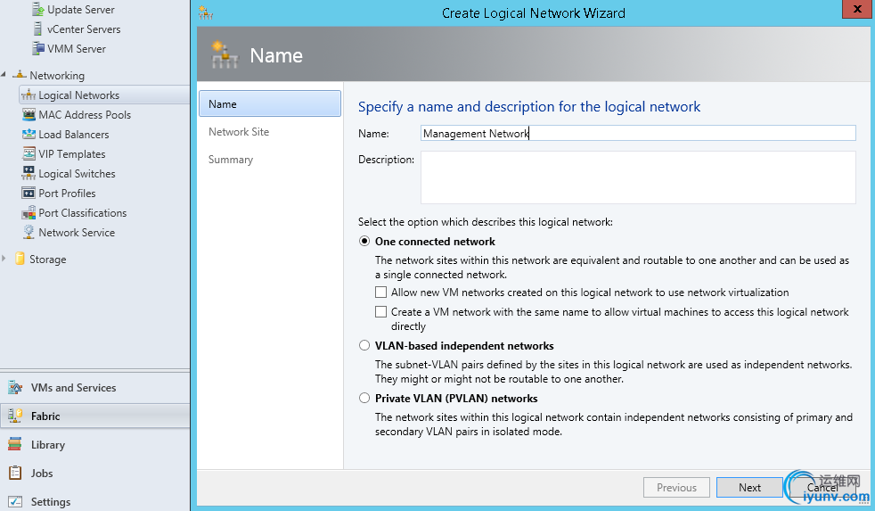Switch to Library workspace
The width and height of the screenshot is (875, 511).
(x=94, y=444)
